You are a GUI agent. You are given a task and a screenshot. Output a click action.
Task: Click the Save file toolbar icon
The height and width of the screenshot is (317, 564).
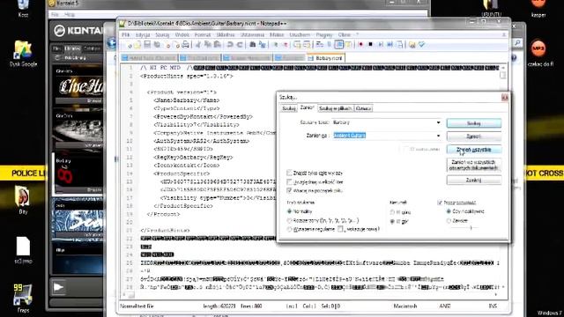pos(147,45)
